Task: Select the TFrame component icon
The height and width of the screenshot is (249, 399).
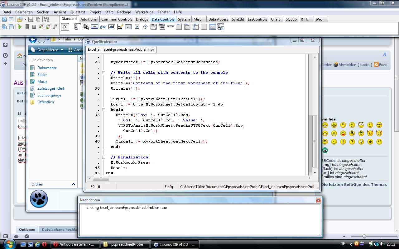Action: click(x=213, y=27)
